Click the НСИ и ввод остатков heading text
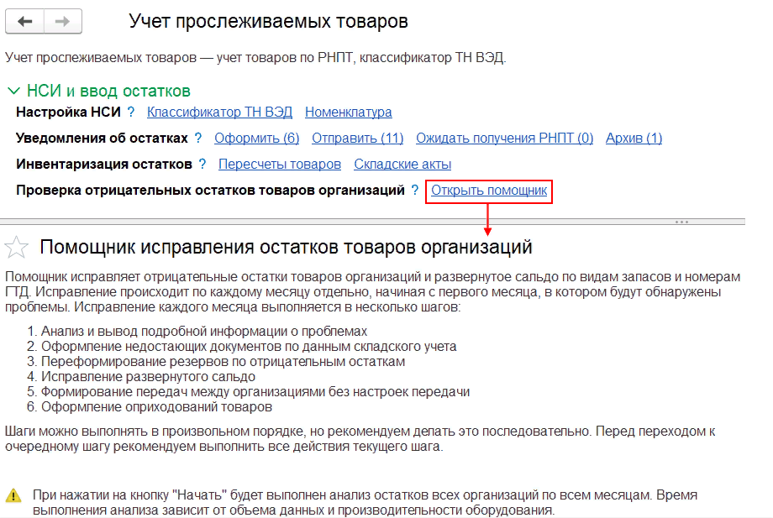 [x=108, y=91]
